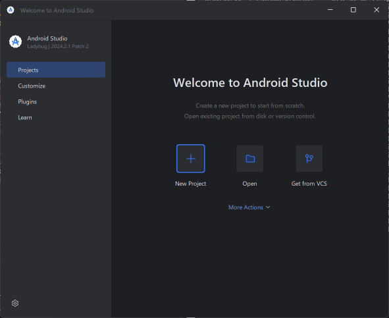The height and width of the screenshot is (318, 389).
Task: Minimize the Welcome to Android Studio window
Action: coord(330,10)
